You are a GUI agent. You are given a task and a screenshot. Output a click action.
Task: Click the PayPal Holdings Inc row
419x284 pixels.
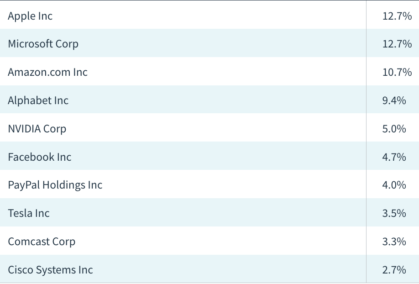209,184
